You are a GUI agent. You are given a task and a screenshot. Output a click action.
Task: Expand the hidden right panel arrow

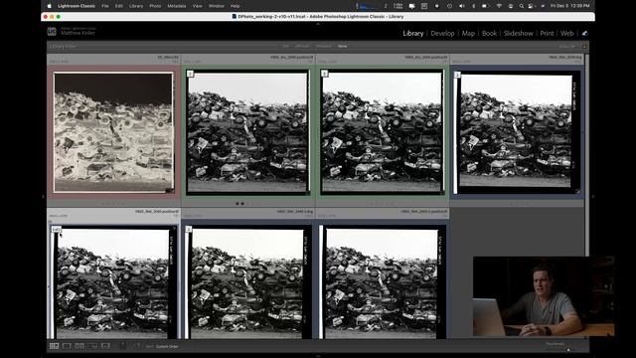click(592, 197)
